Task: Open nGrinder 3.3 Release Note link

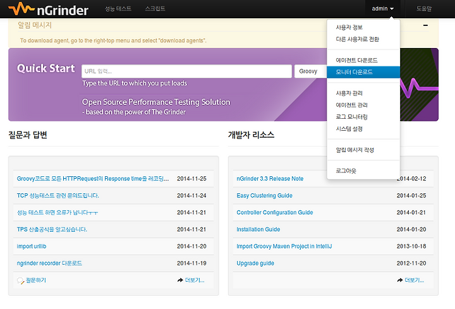Action: coord(270,179)
